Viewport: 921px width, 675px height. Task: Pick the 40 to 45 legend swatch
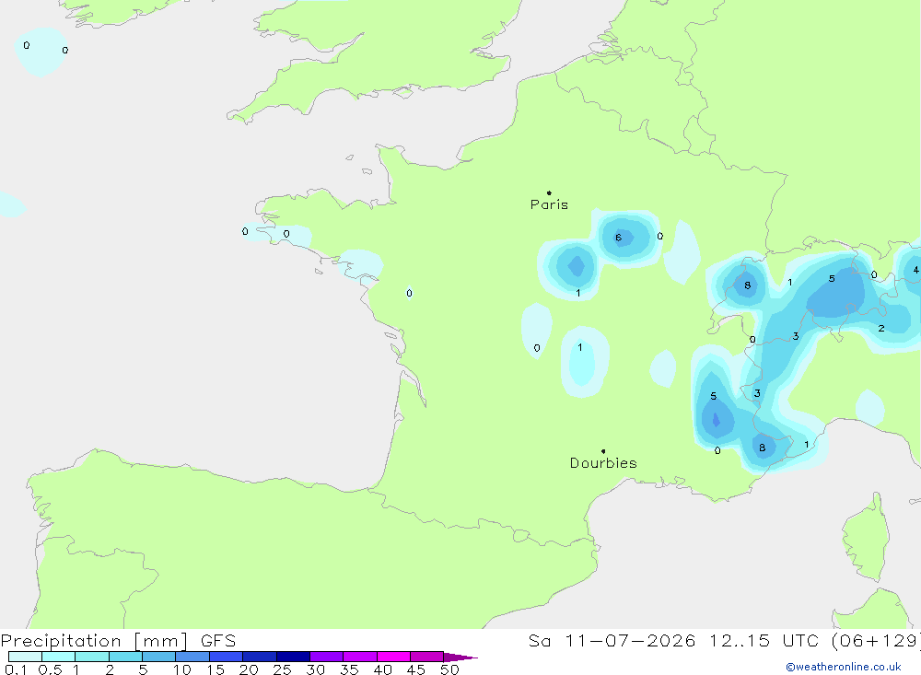(x=393, y=657)
